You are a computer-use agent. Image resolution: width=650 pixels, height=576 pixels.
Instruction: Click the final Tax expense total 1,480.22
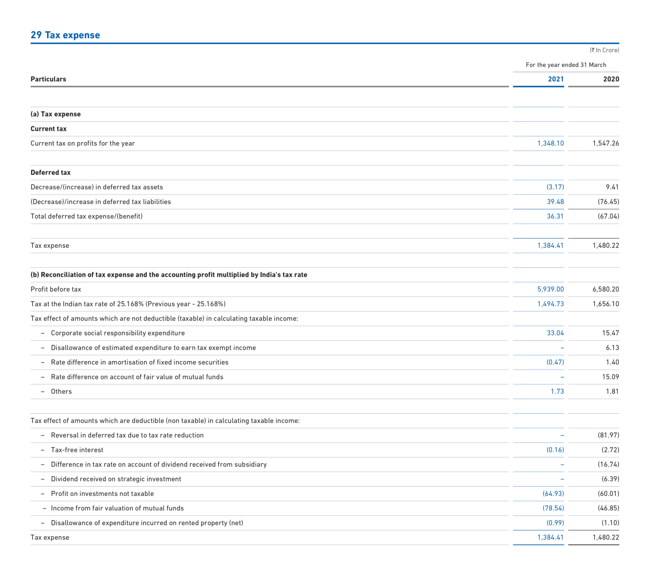tap(606, 537)
